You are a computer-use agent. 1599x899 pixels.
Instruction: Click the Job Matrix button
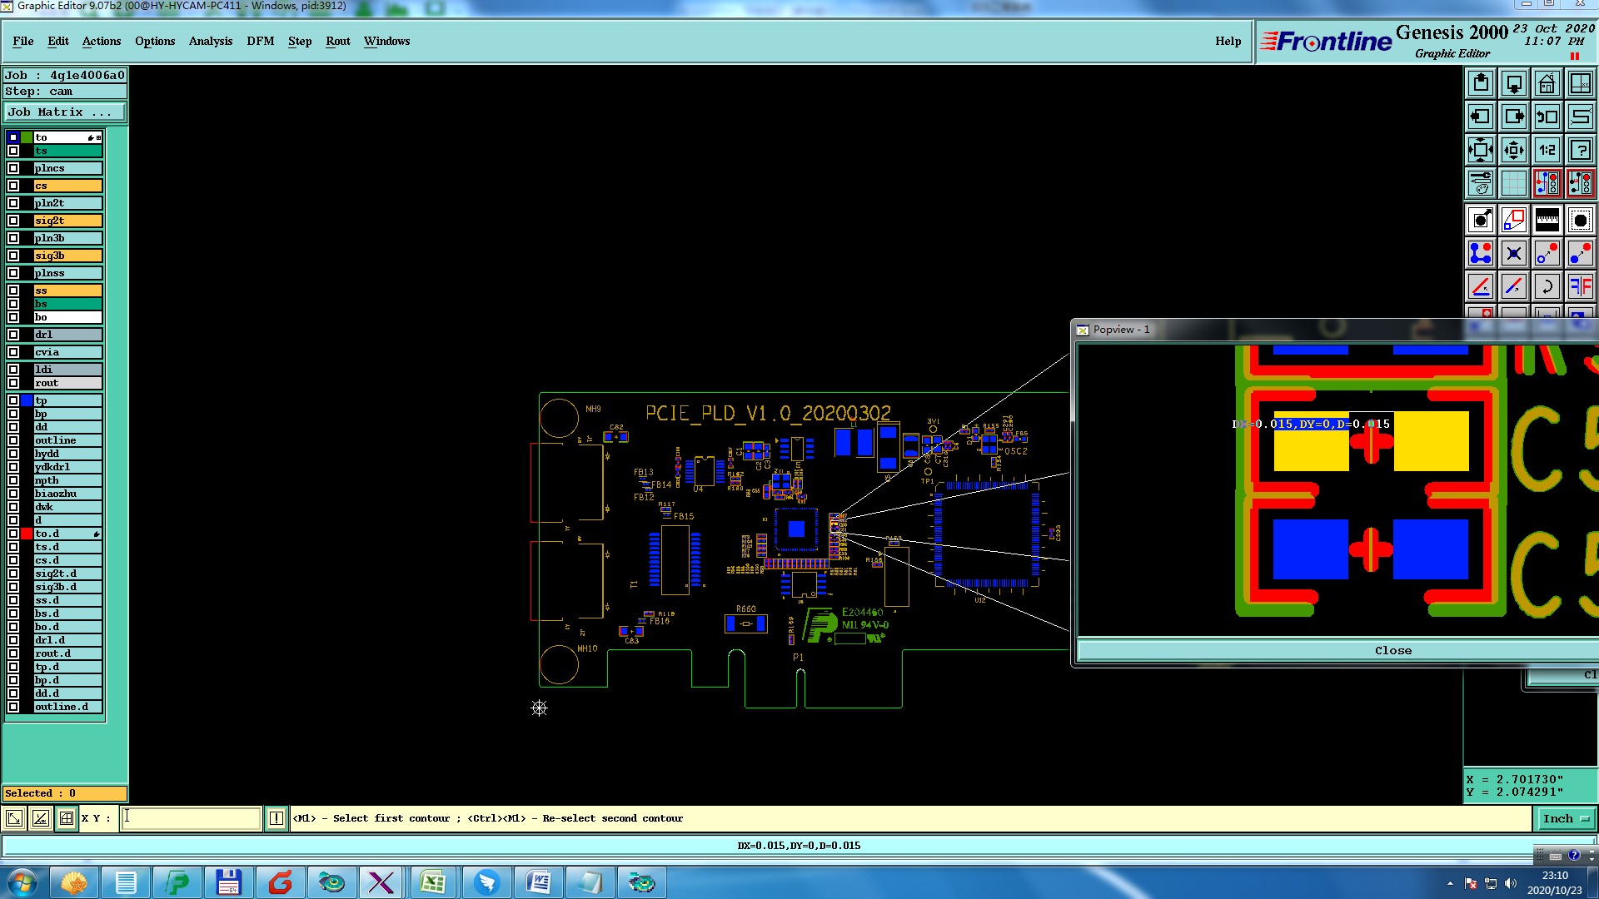pyautogui.click(x=65, y=112)
